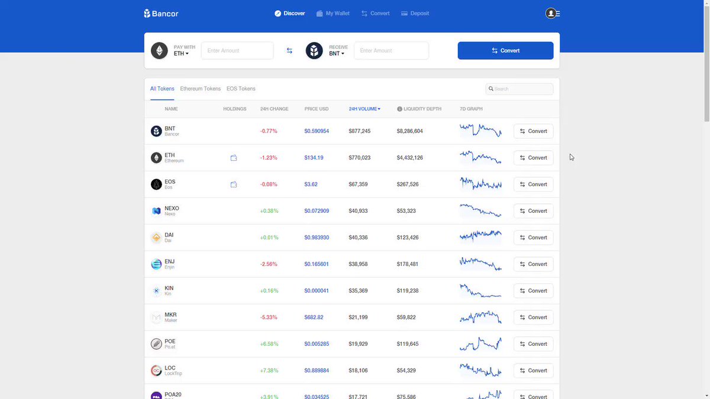Swap pay and receive tokens arrows
The width and height of the screenshot is (710, 399).
(x=289, y=51)
